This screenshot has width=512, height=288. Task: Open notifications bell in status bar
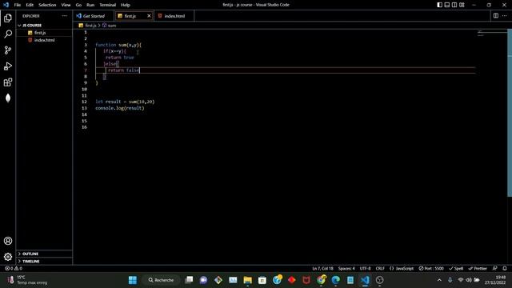pos(505,269)
